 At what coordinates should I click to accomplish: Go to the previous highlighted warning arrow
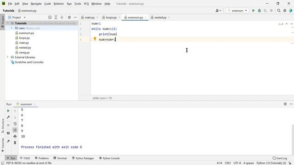click(287, 24)
